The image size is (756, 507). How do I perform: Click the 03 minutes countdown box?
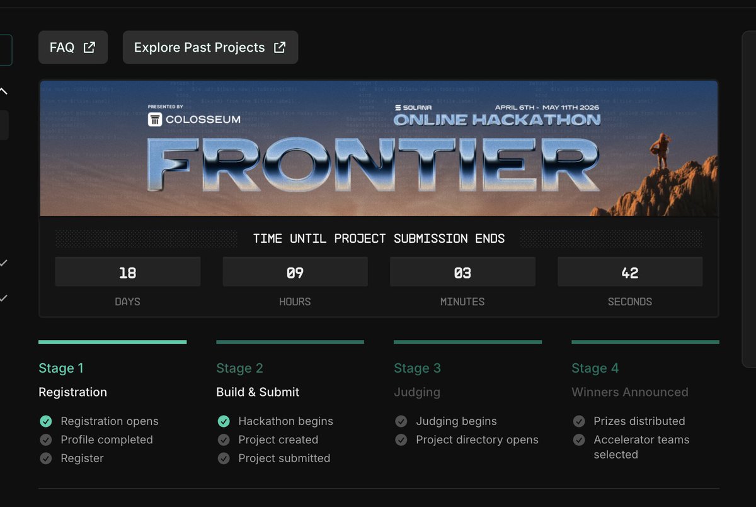click(x=463, y=272)
